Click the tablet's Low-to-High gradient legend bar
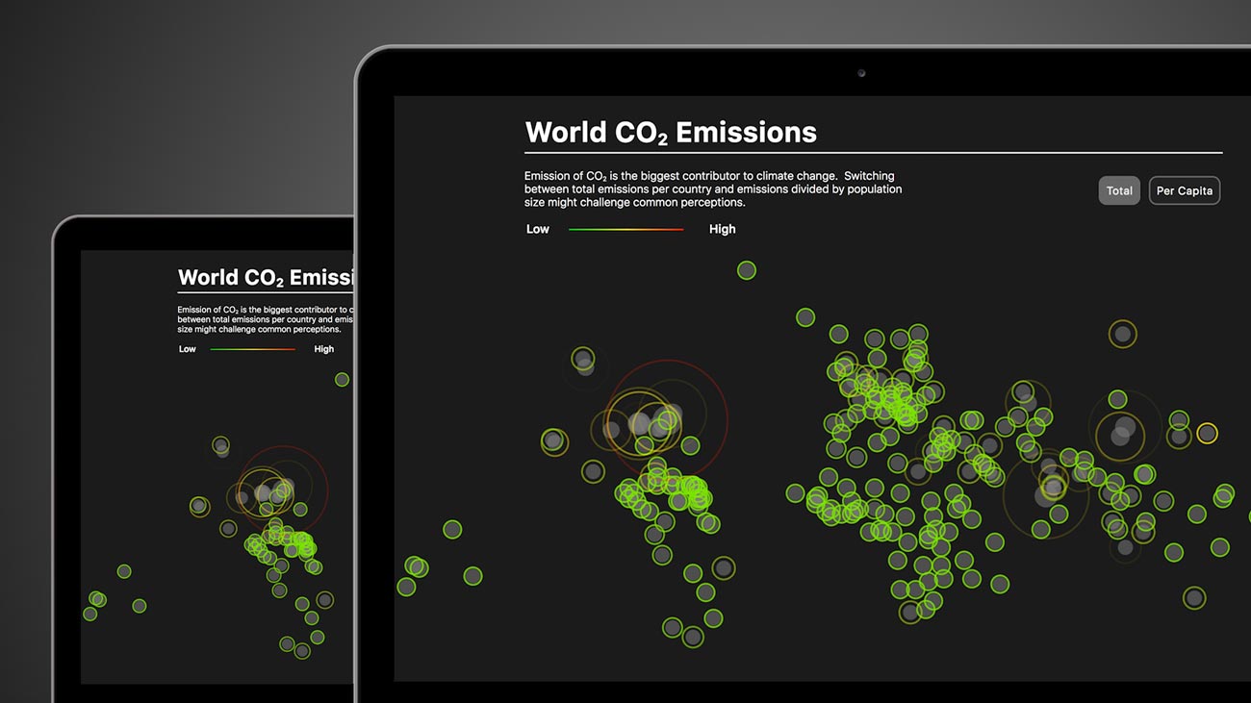 click(253, 349)
